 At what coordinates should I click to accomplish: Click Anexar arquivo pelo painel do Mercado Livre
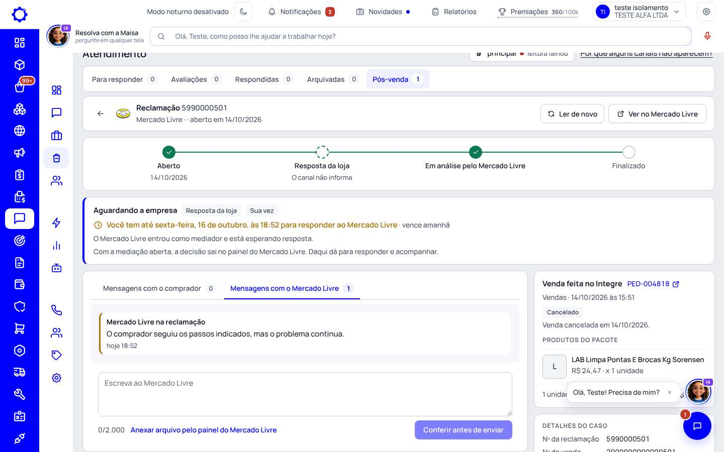[x=204, y=430]
